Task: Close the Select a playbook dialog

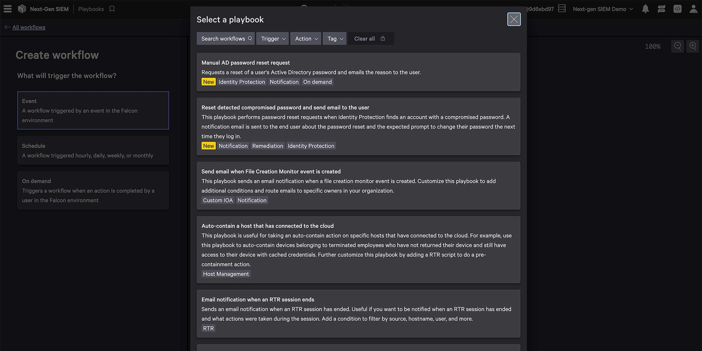Action: point(514,19)
